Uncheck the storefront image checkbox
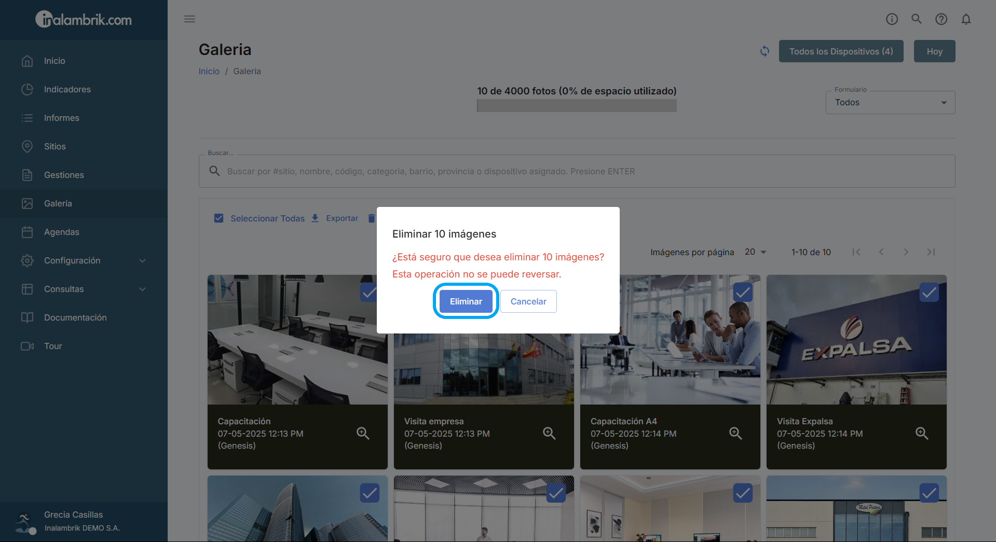The height and width of the screenshot is (542, 996). 929,493
